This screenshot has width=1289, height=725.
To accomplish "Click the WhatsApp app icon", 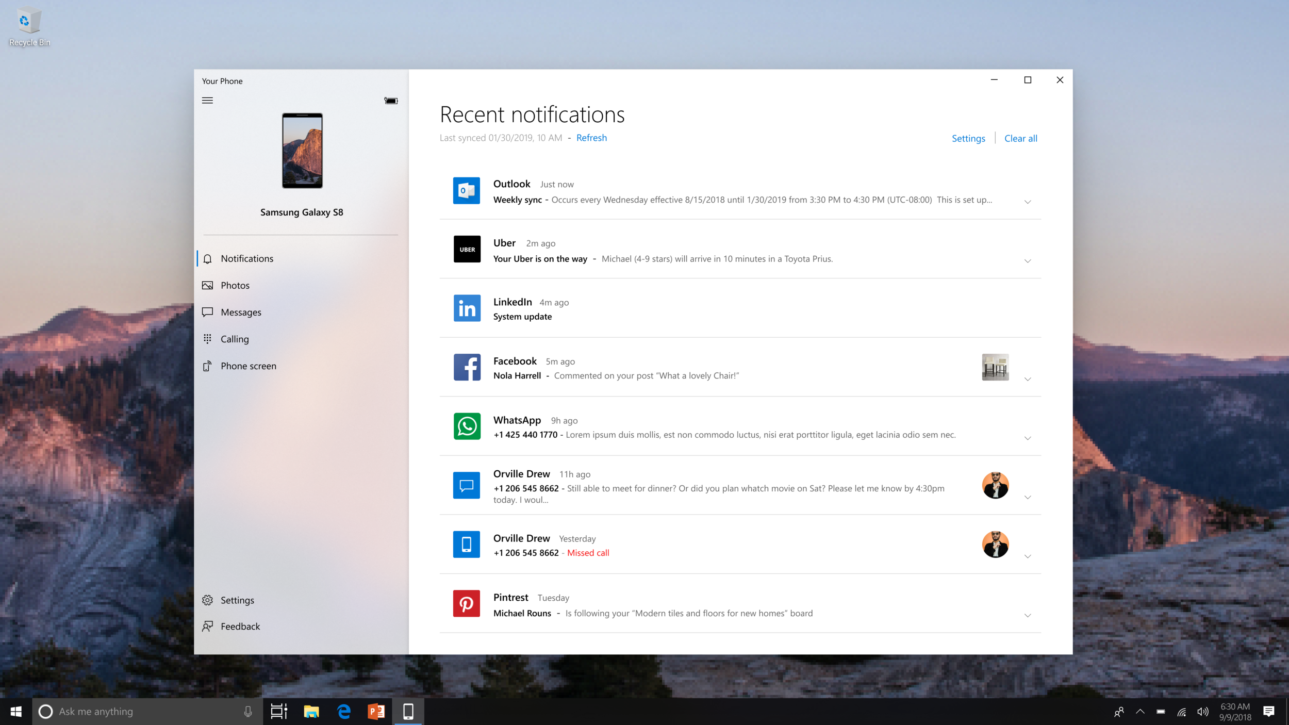I will point(467,426).
